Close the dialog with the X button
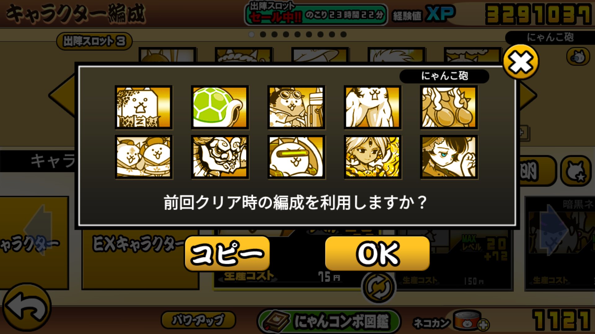 pyautogui.click(x=521, y=62)
